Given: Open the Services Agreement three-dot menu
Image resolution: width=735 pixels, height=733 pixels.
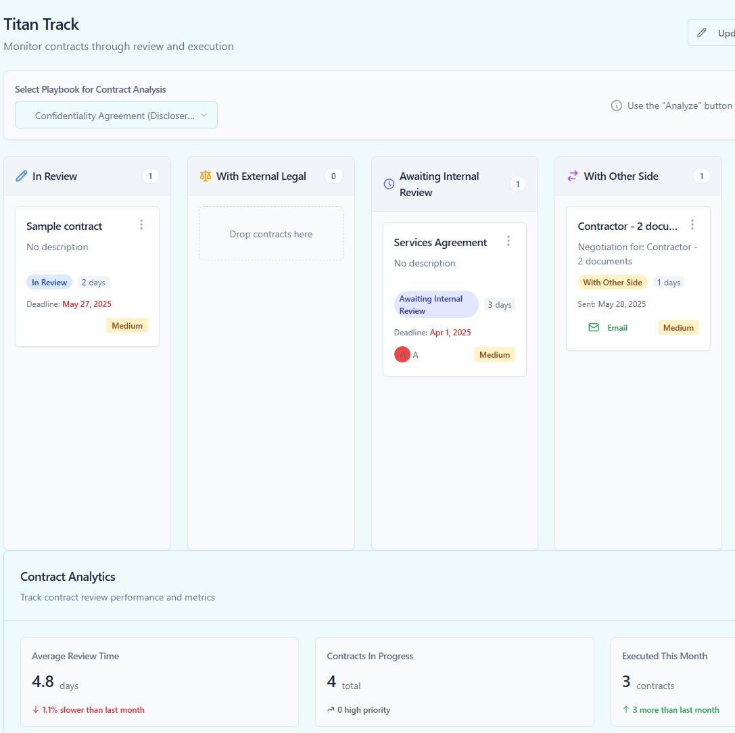Looking at the screenshot, I should click(x=508, y=241).
